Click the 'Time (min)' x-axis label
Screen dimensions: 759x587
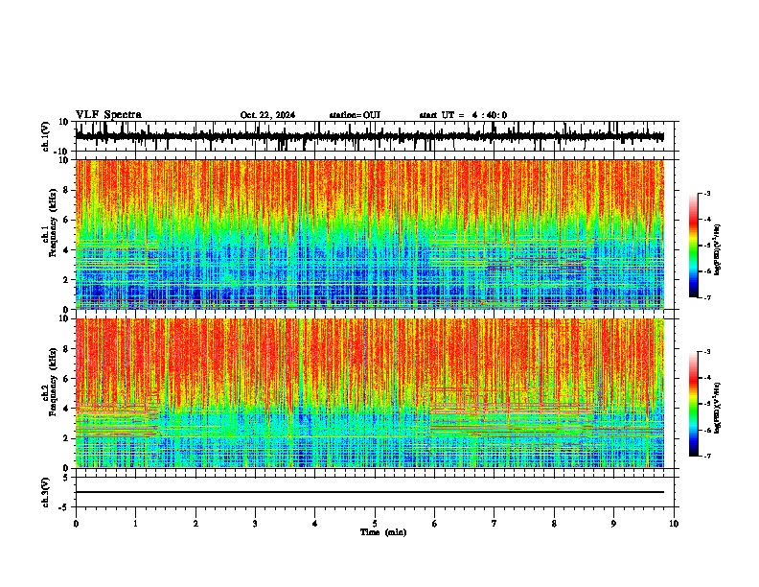coord(383,532)
